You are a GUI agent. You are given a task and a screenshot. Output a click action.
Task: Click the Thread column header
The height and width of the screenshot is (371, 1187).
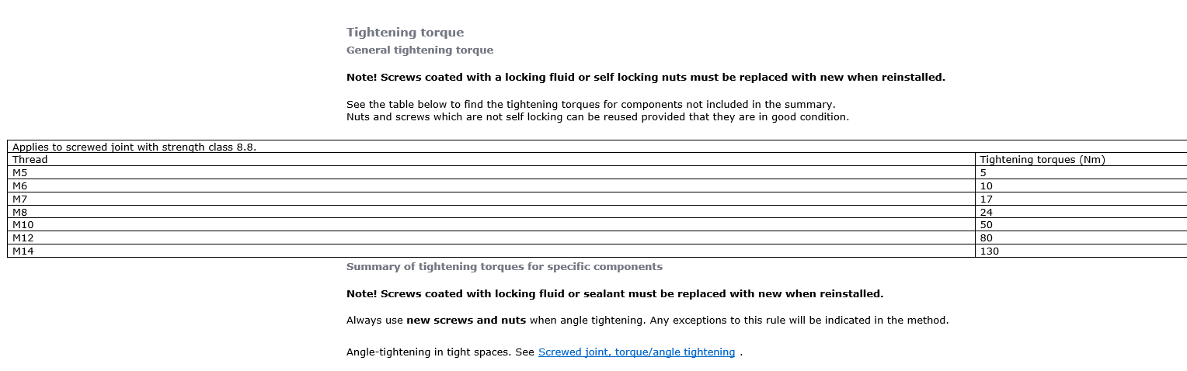point(30,160)
